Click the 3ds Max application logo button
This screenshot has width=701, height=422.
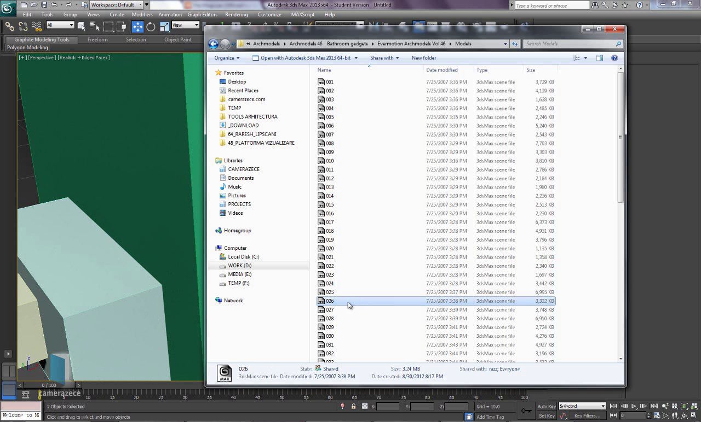click(8, 9)
